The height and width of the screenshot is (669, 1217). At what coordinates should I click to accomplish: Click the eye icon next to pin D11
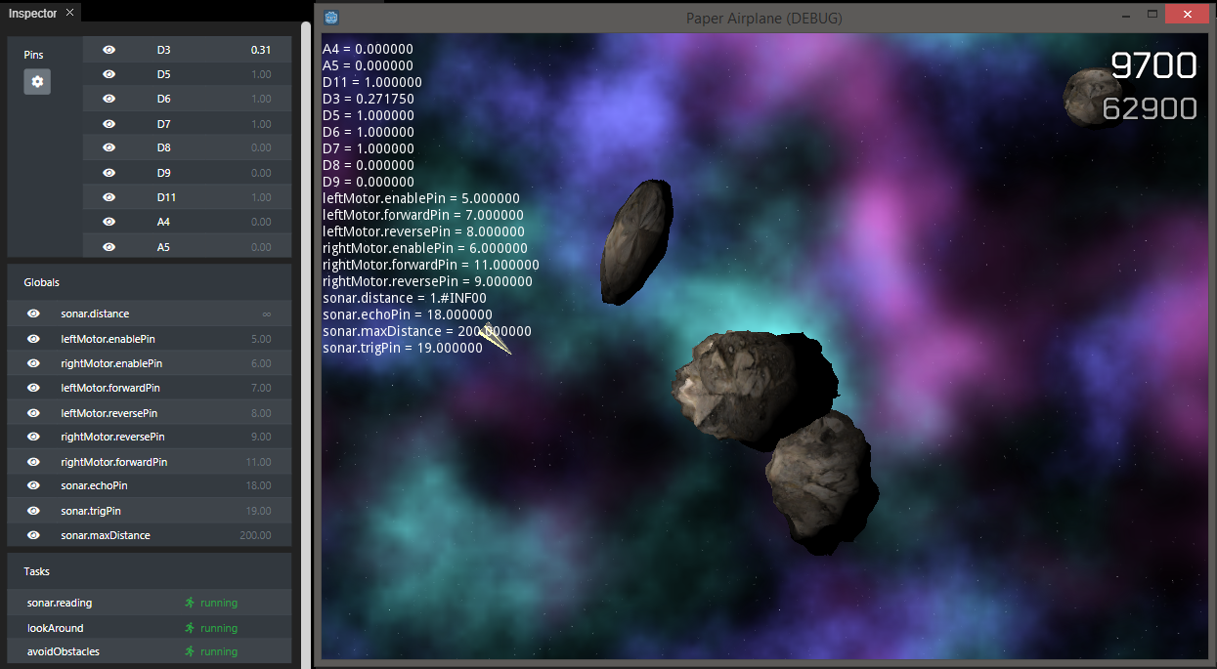click(x=109, y=196)
